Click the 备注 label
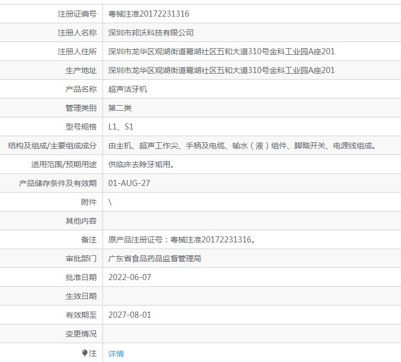This screenshot has height=362, width=401. coord(89,240)
